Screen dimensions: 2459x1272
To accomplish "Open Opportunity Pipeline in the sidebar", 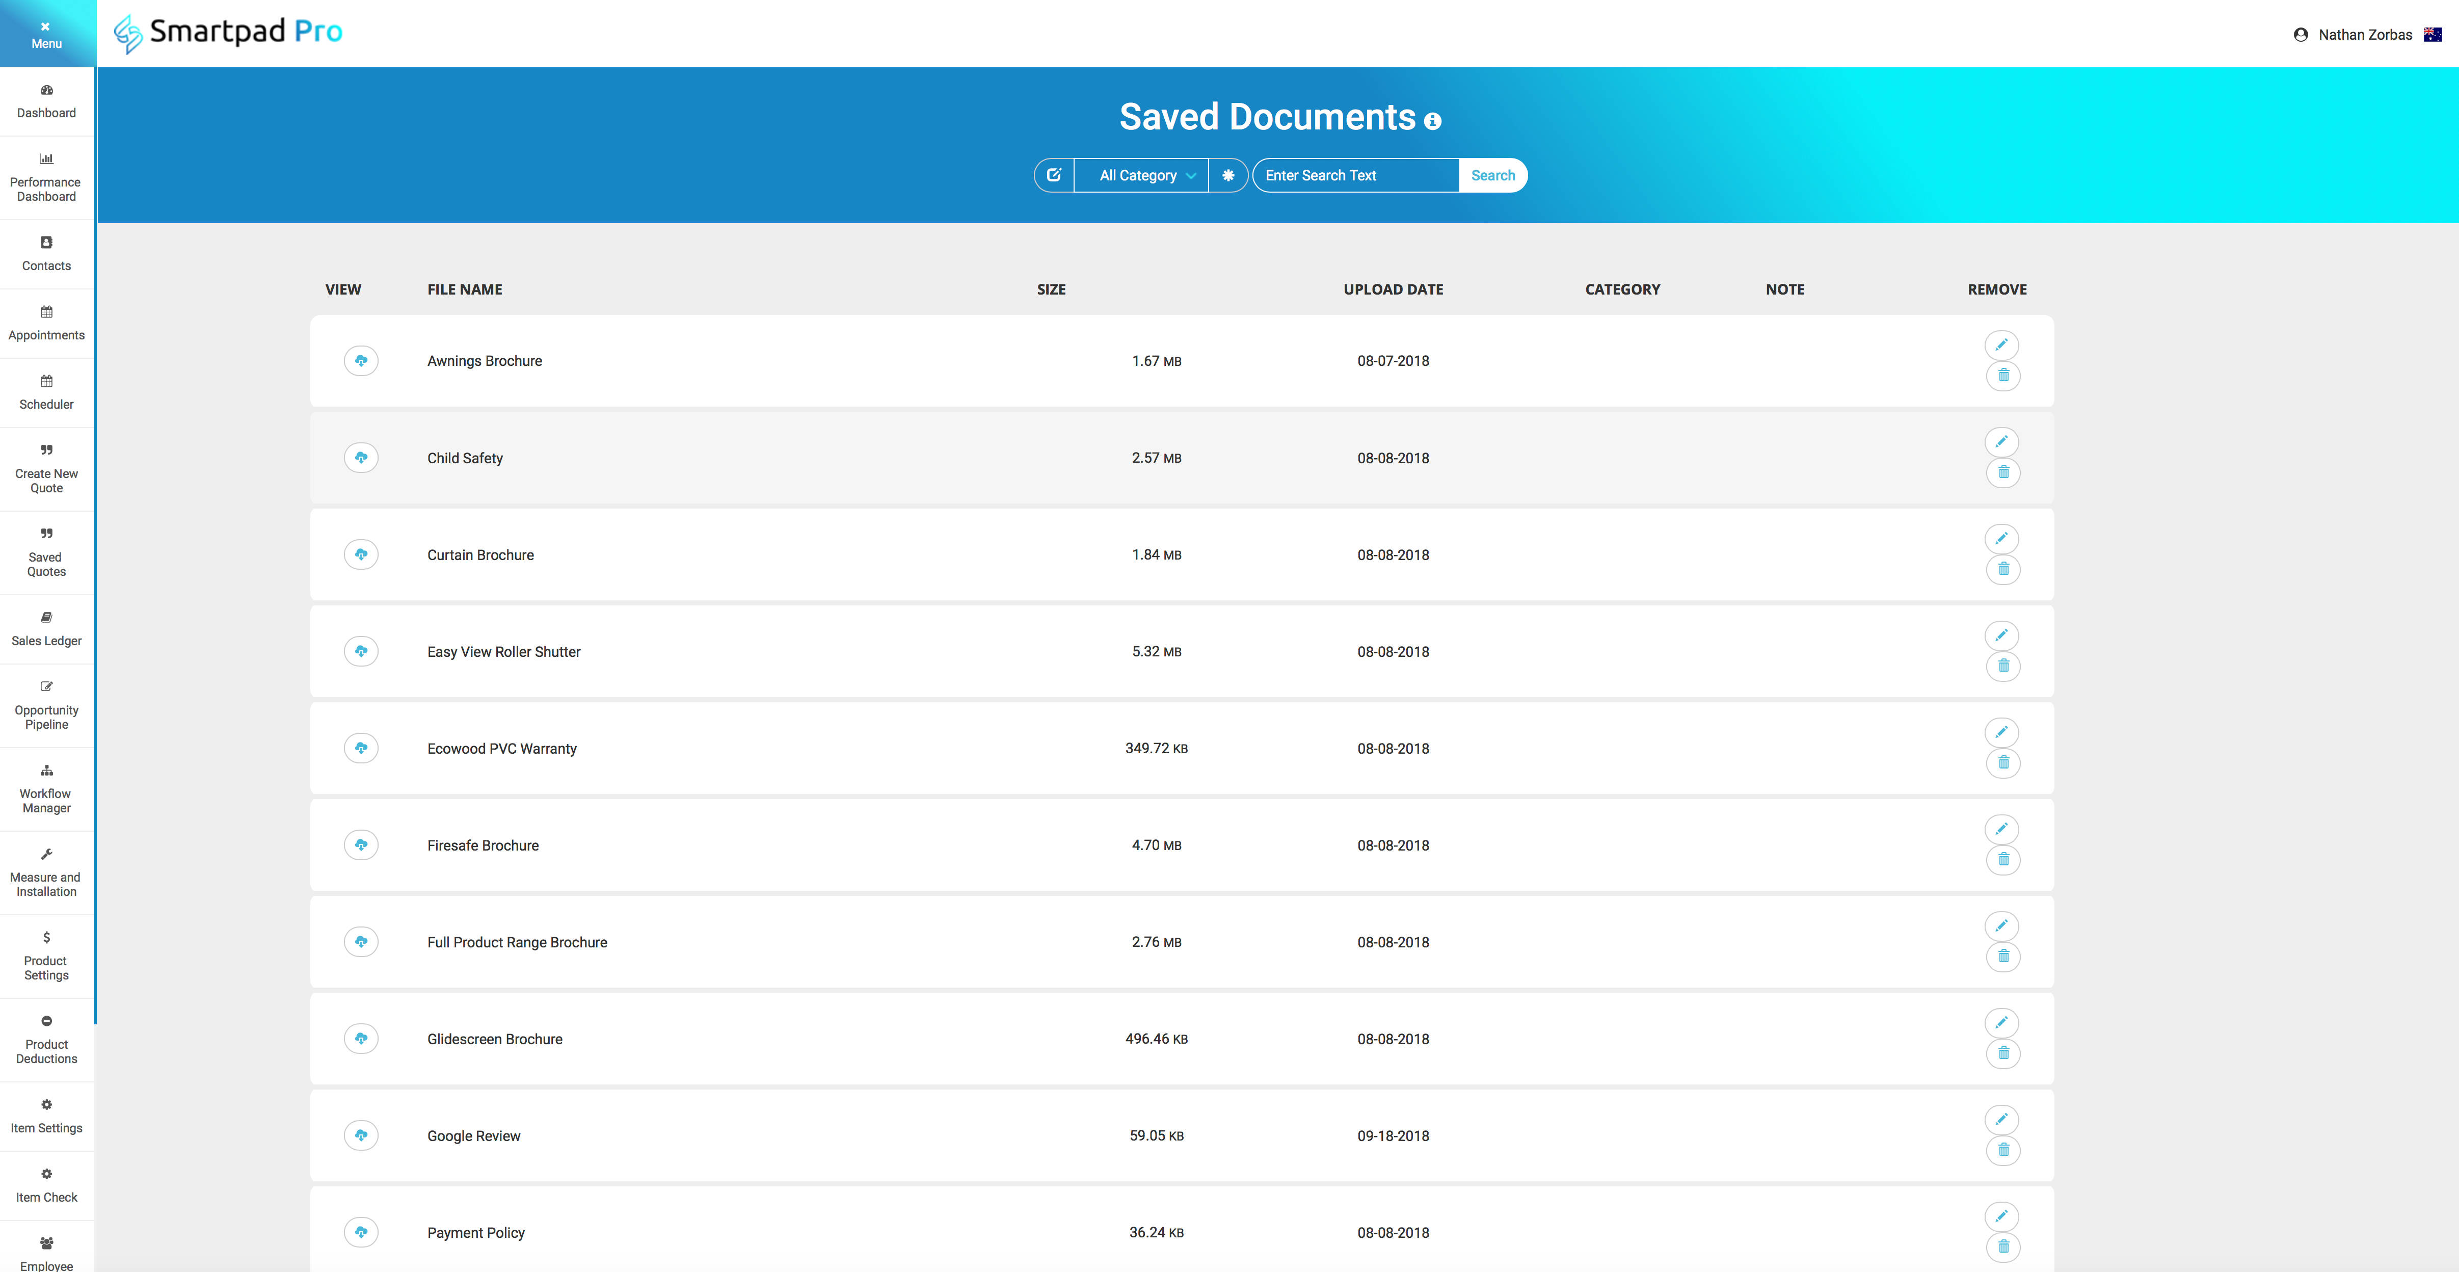I will [x=47, y=707].
